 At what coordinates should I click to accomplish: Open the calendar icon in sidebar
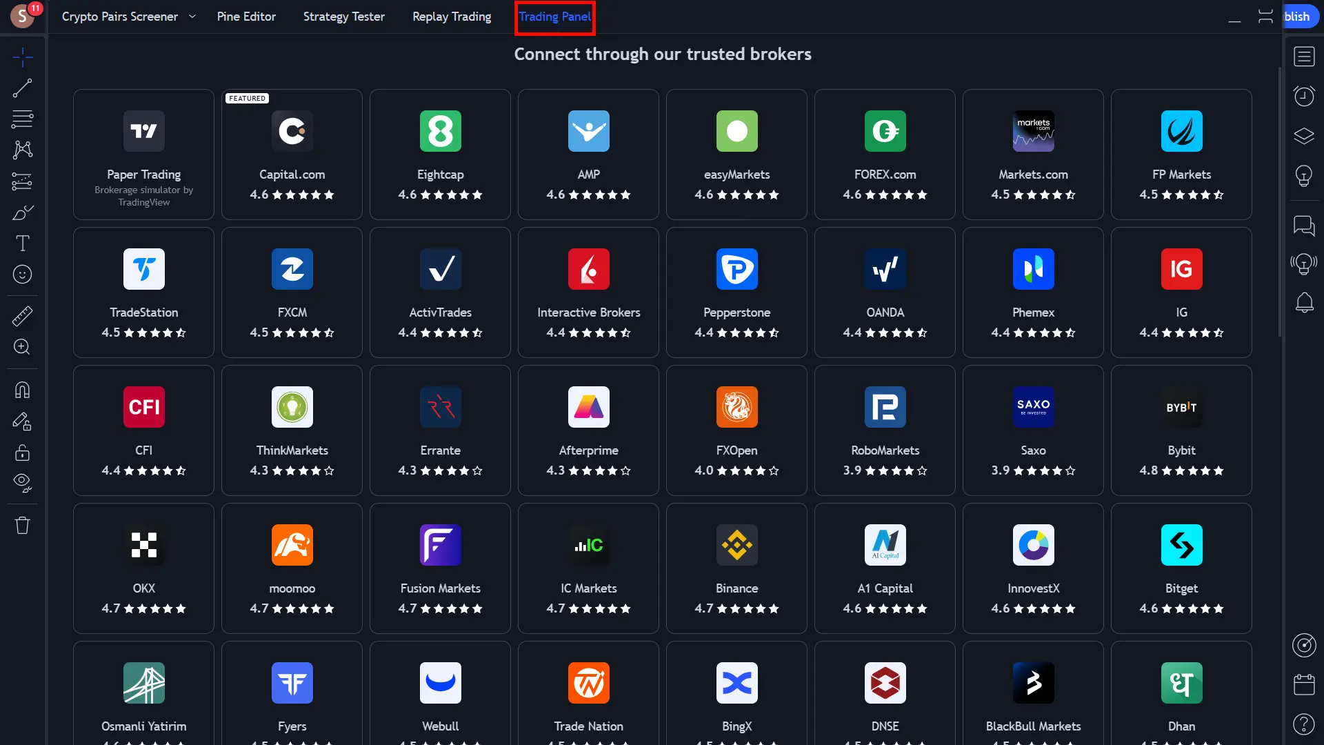[x=1304, y=684]
